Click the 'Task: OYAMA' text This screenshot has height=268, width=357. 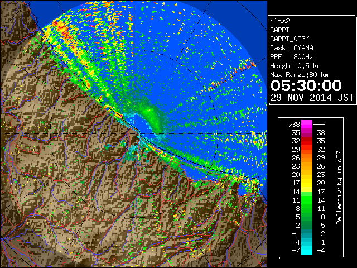point(292,48)
